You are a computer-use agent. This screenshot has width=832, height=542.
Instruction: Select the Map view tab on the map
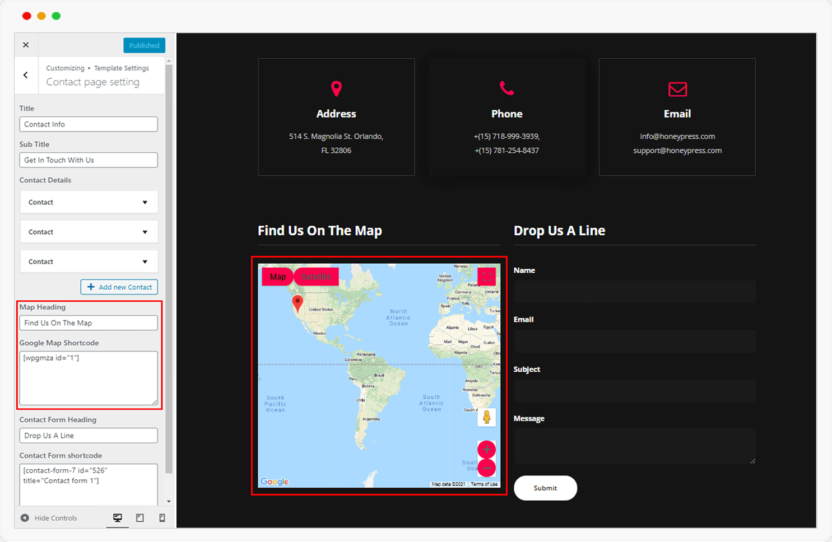coord(278,277)
